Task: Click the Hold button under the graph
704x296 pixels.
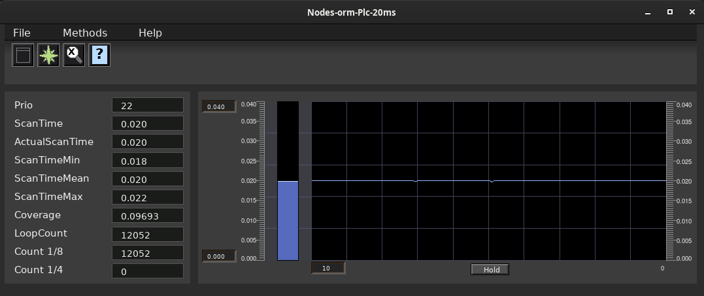Action: (490, 270)
